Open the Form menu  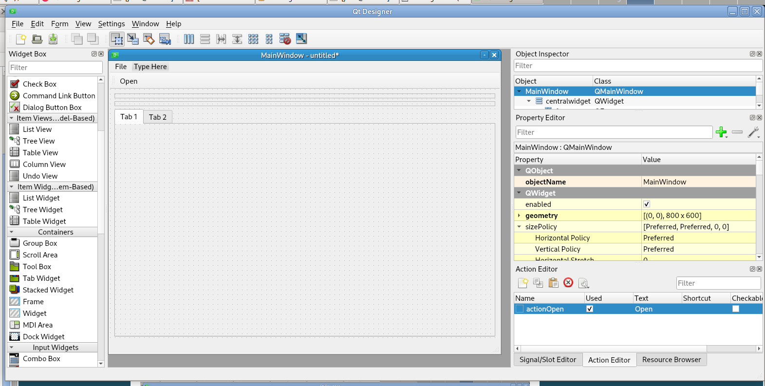tap(59, 24)
